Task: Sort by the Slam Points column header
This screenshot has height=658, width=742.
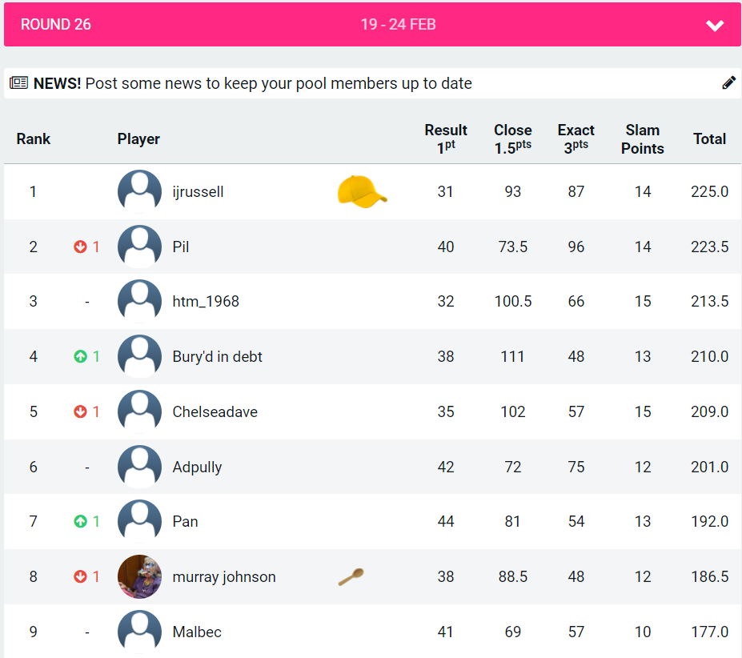Action: coord(642,139)
